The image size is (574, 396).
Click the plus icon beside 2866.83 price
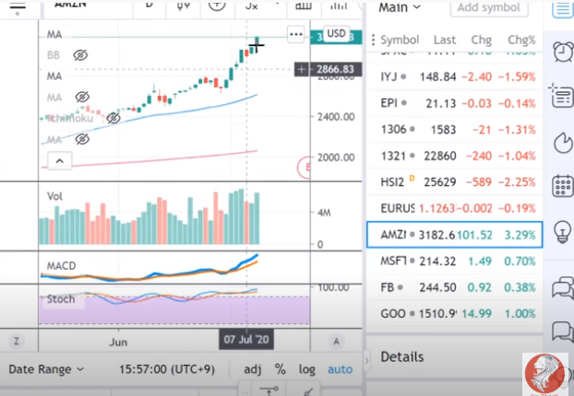tap(301, 69)
